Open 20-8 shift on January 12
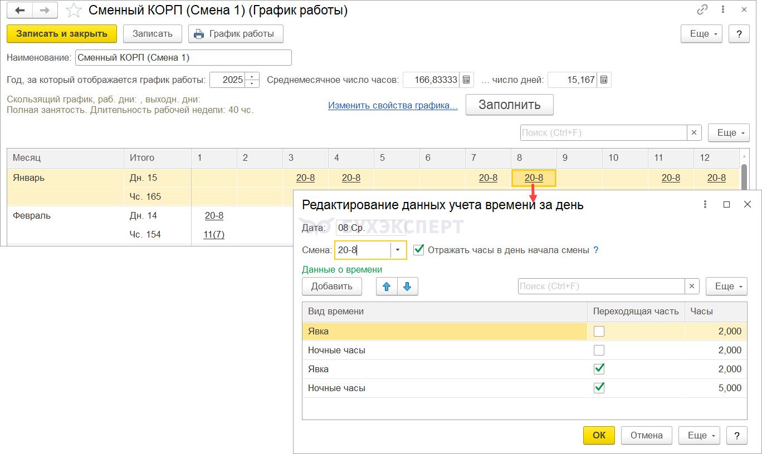Image resolution: width=762 pixels, height=454 pixels. click(716, 178)
